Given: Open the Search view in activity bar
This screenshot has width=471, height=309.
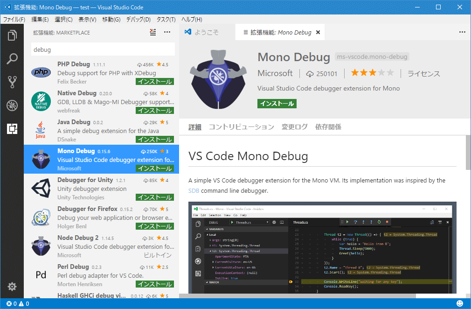Looking at the screenshot, I should point(12,58).
